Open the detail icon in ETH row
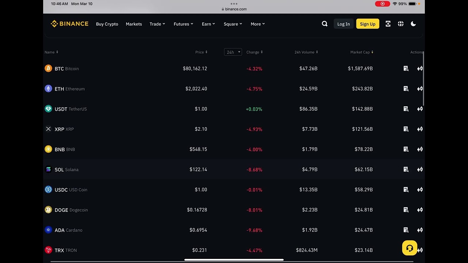This screenshot has width=468, height=263. 406,89
